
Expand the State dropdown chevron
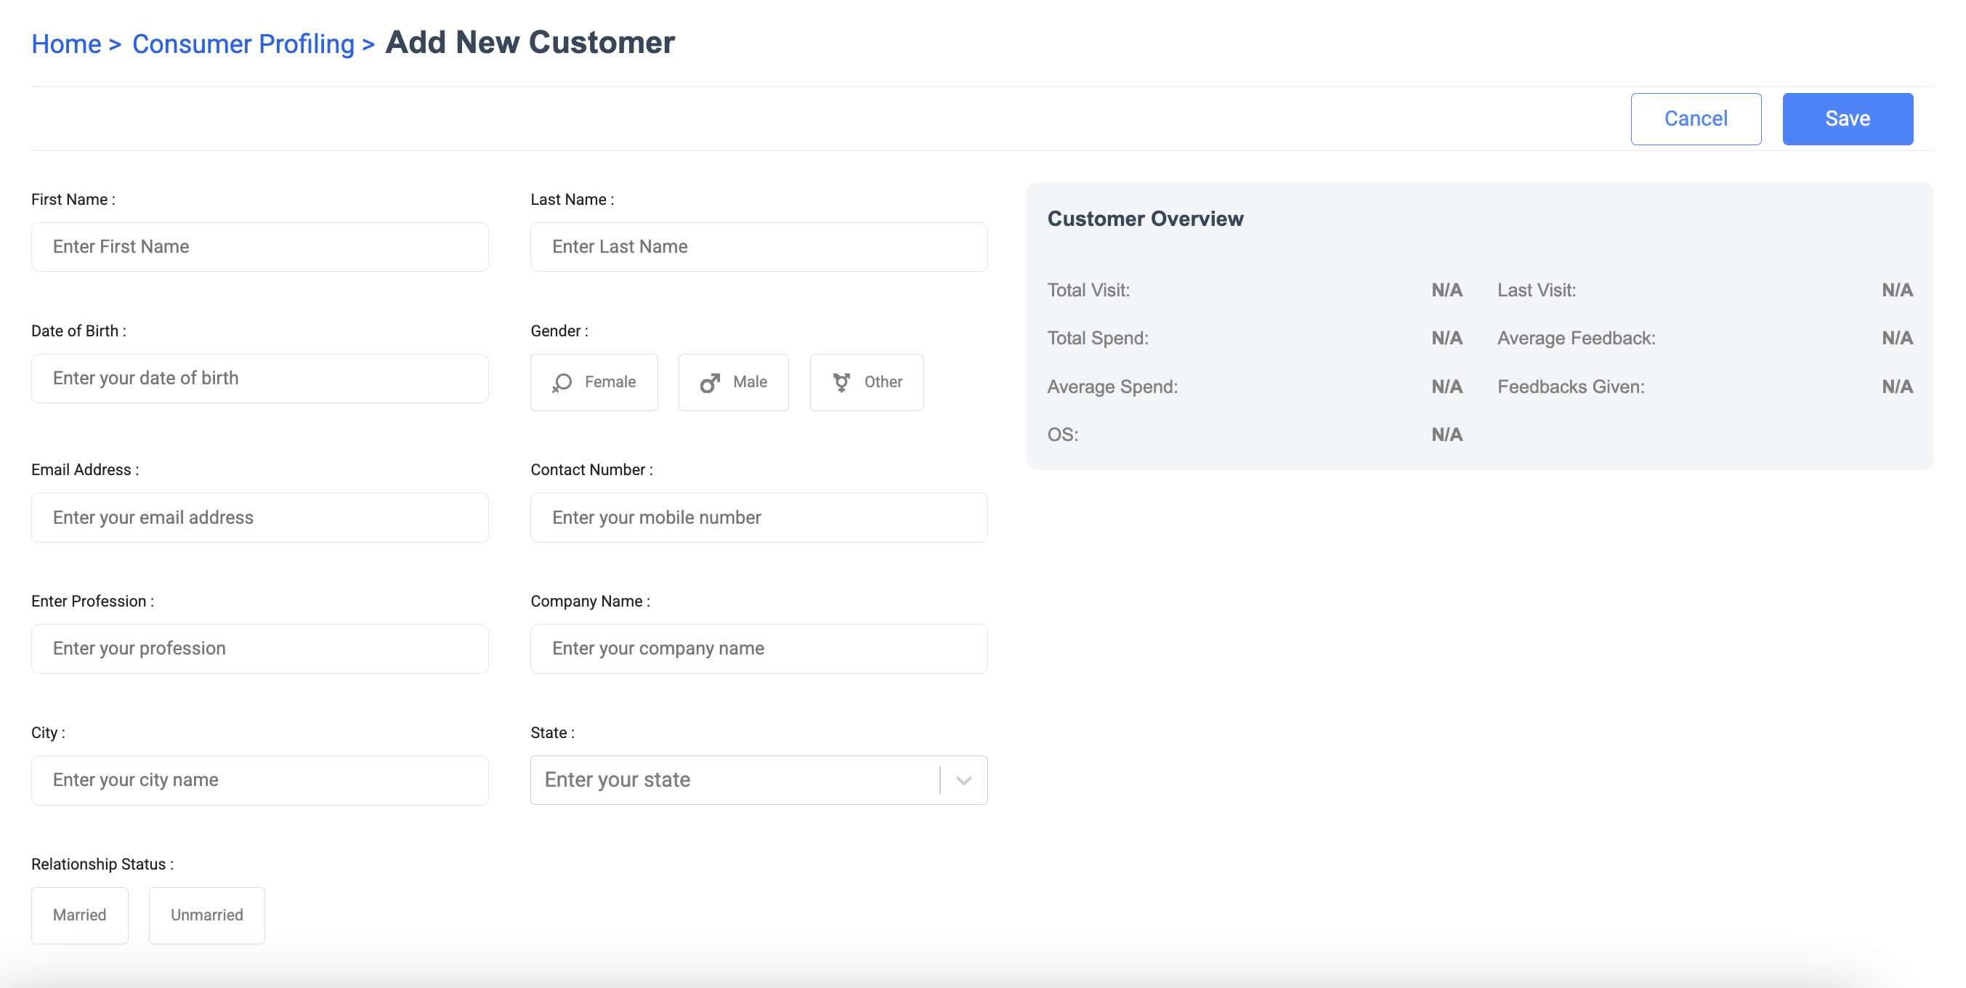[x=964, y=780]
